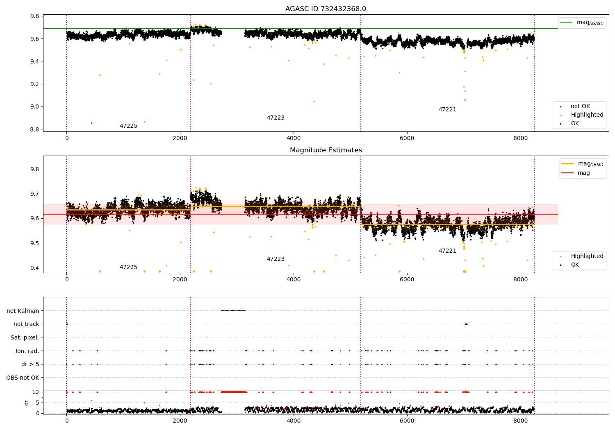Click the 9.0 y-axis tick in top plot
615x430 pixels.
point(34,107)
